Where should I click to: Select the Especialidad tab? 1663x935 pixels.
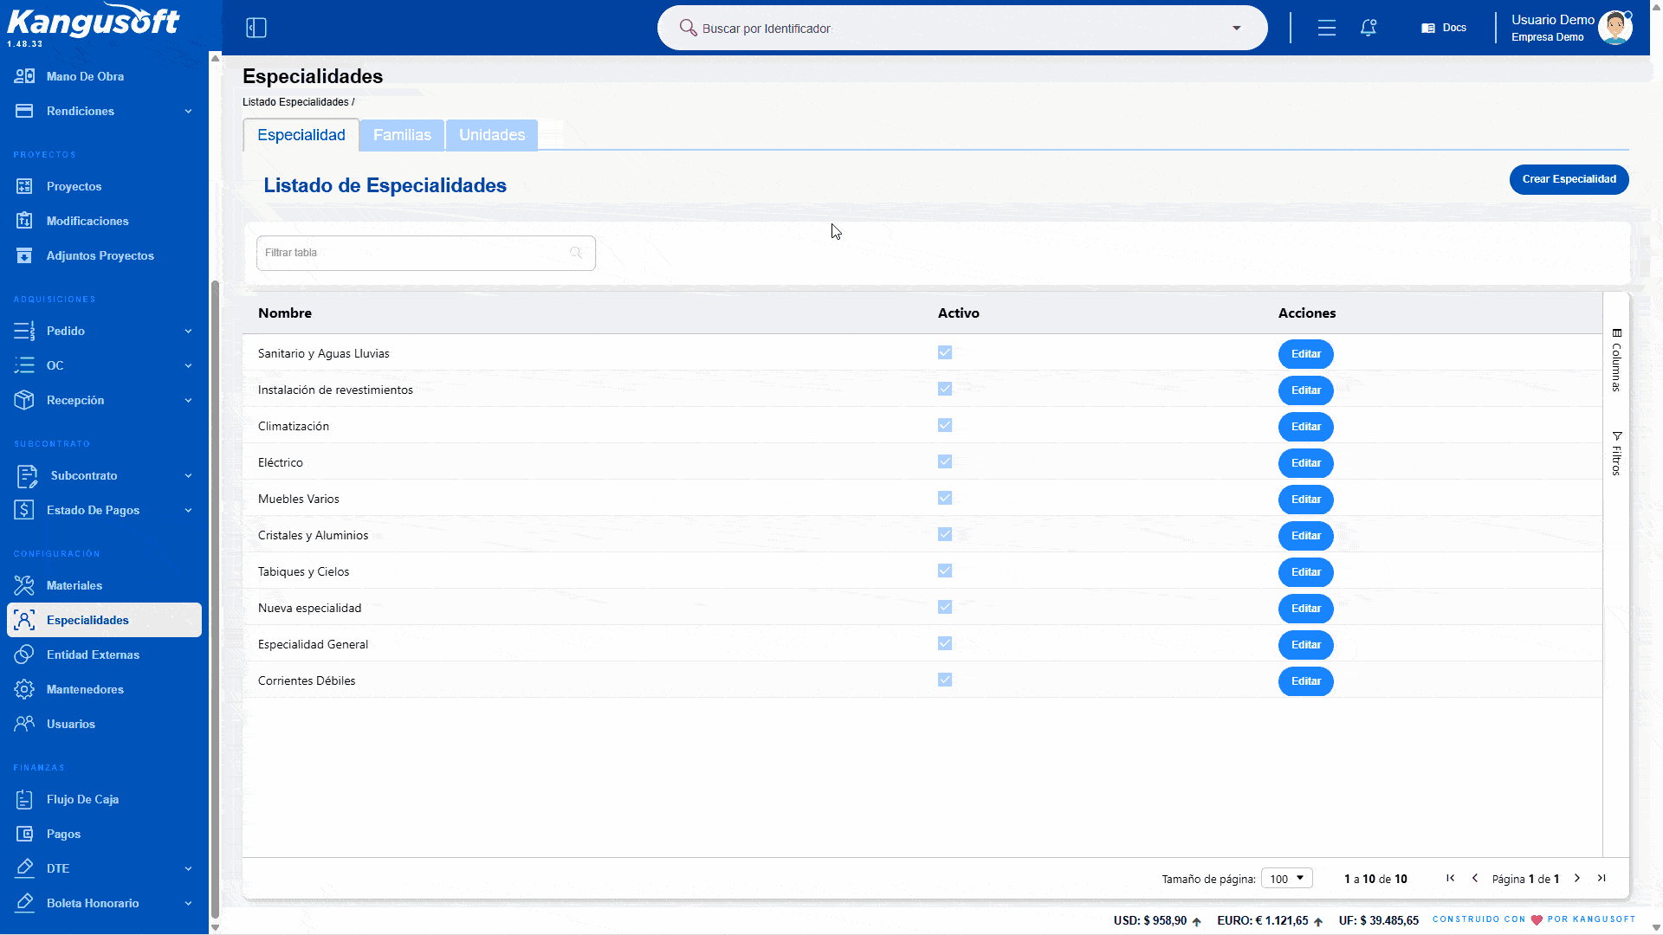301,135
